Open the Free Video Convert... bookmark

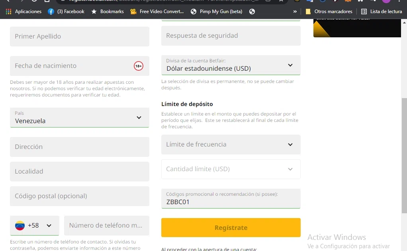[157, 12]
